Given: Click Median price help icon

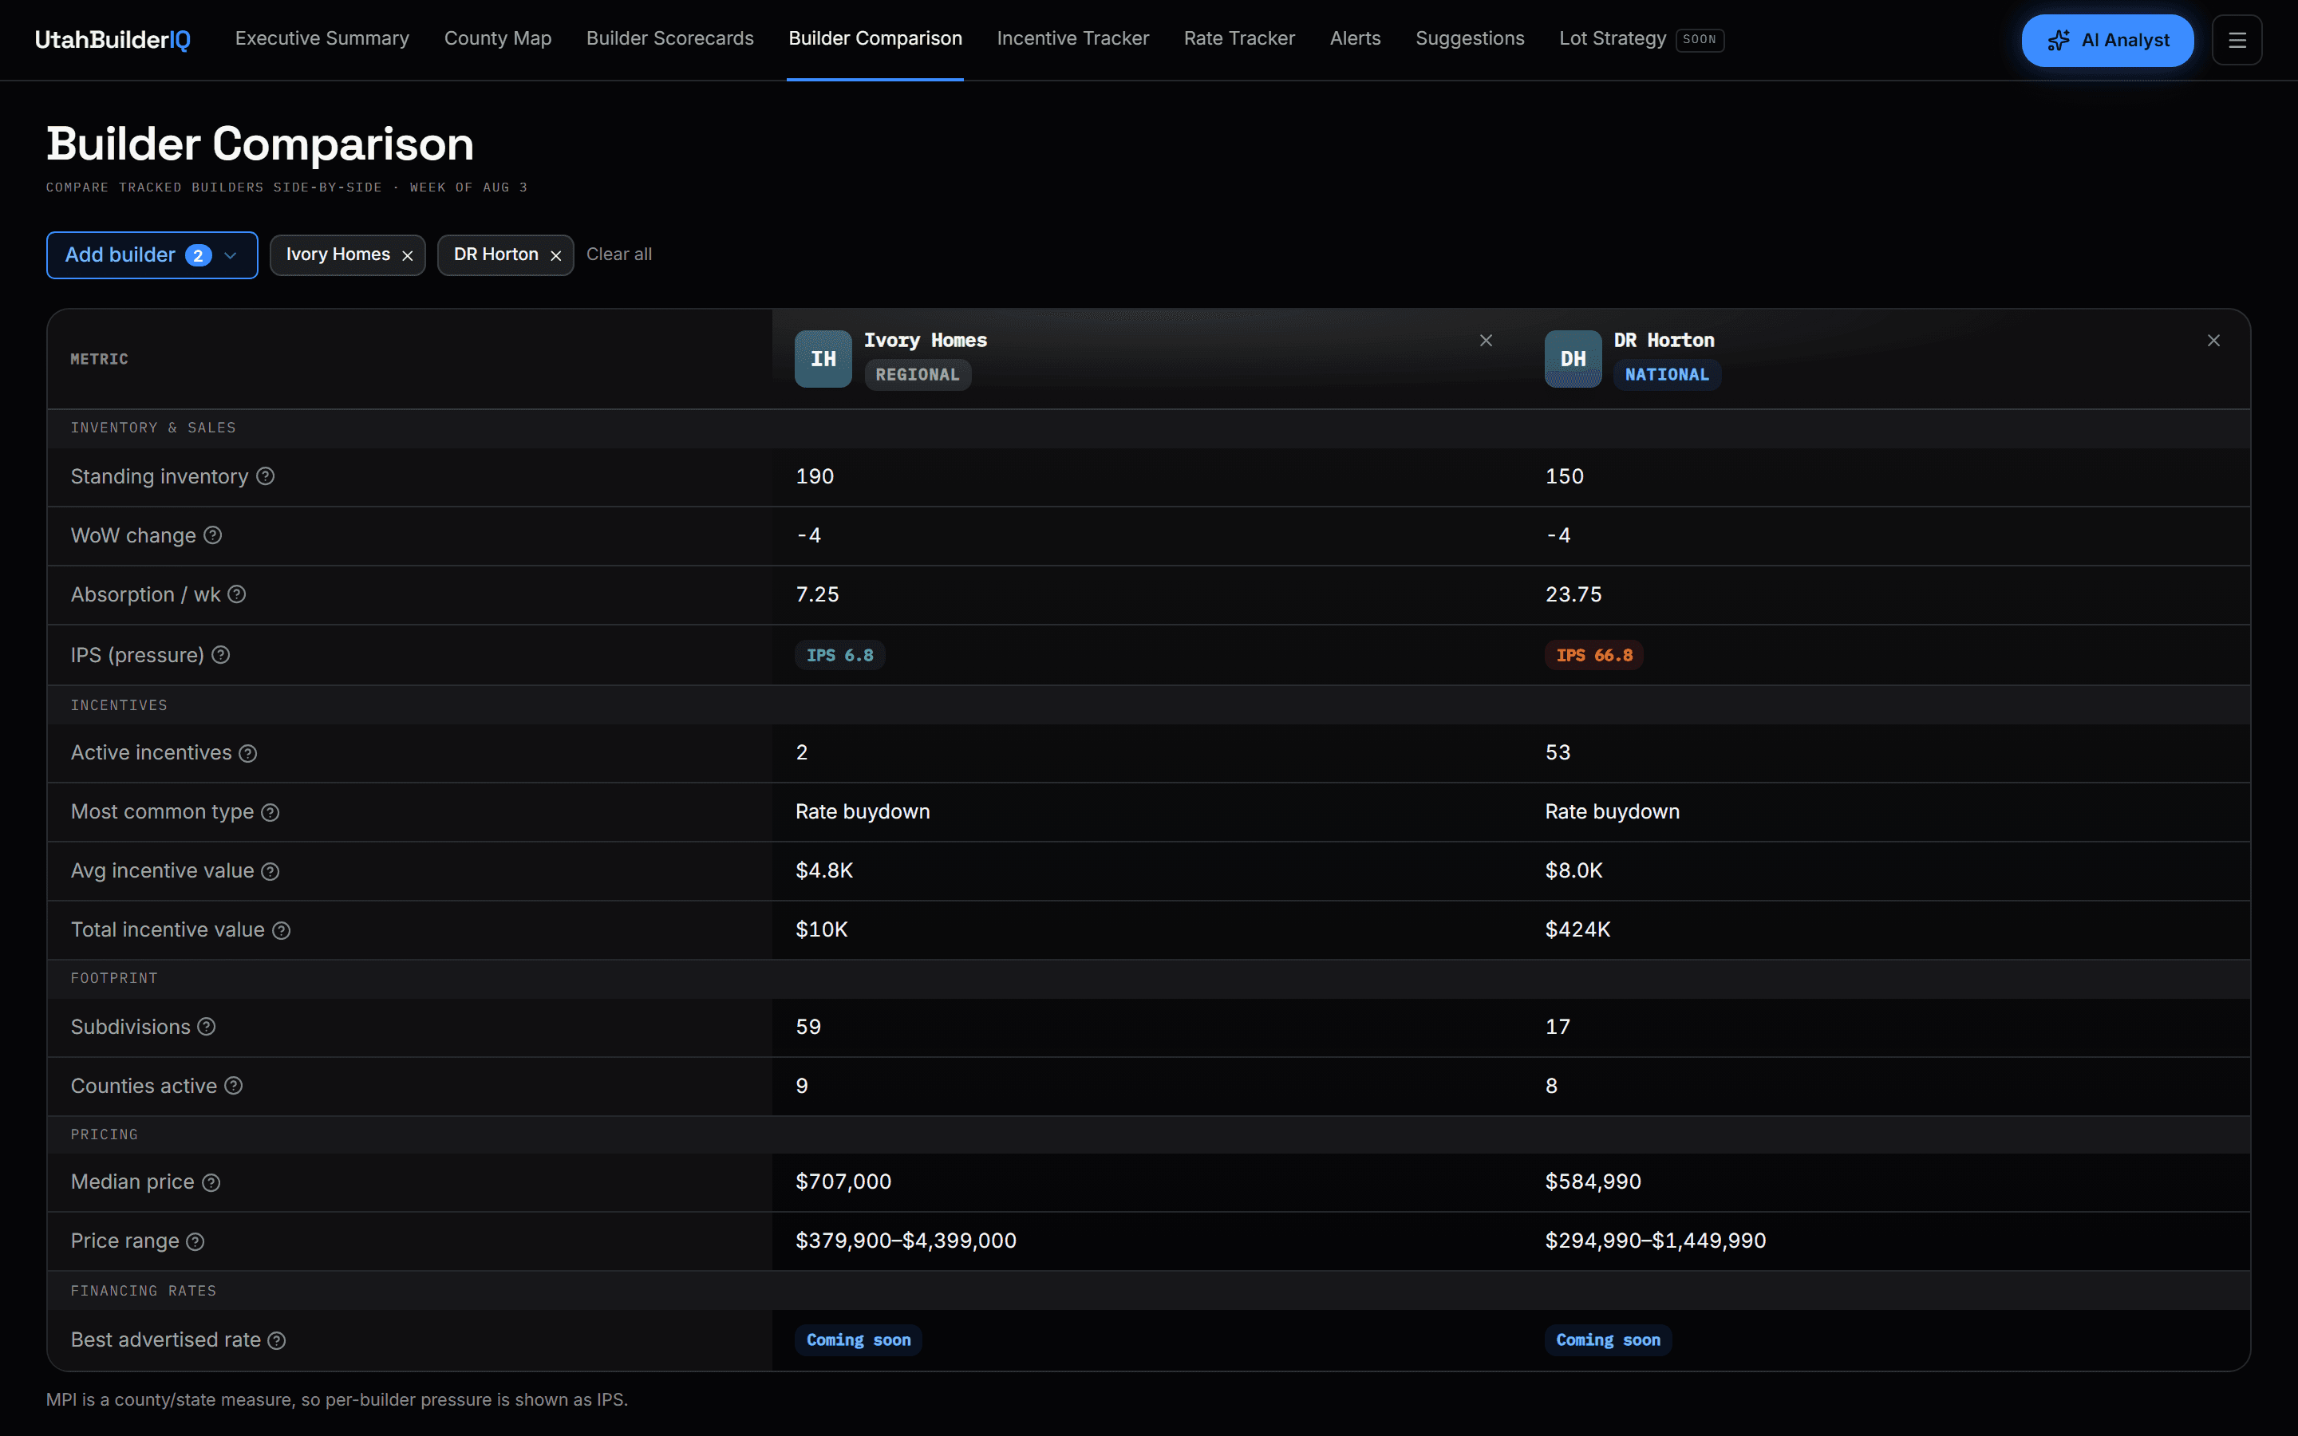Looking at the screenshot, I should pos(211,1182).
